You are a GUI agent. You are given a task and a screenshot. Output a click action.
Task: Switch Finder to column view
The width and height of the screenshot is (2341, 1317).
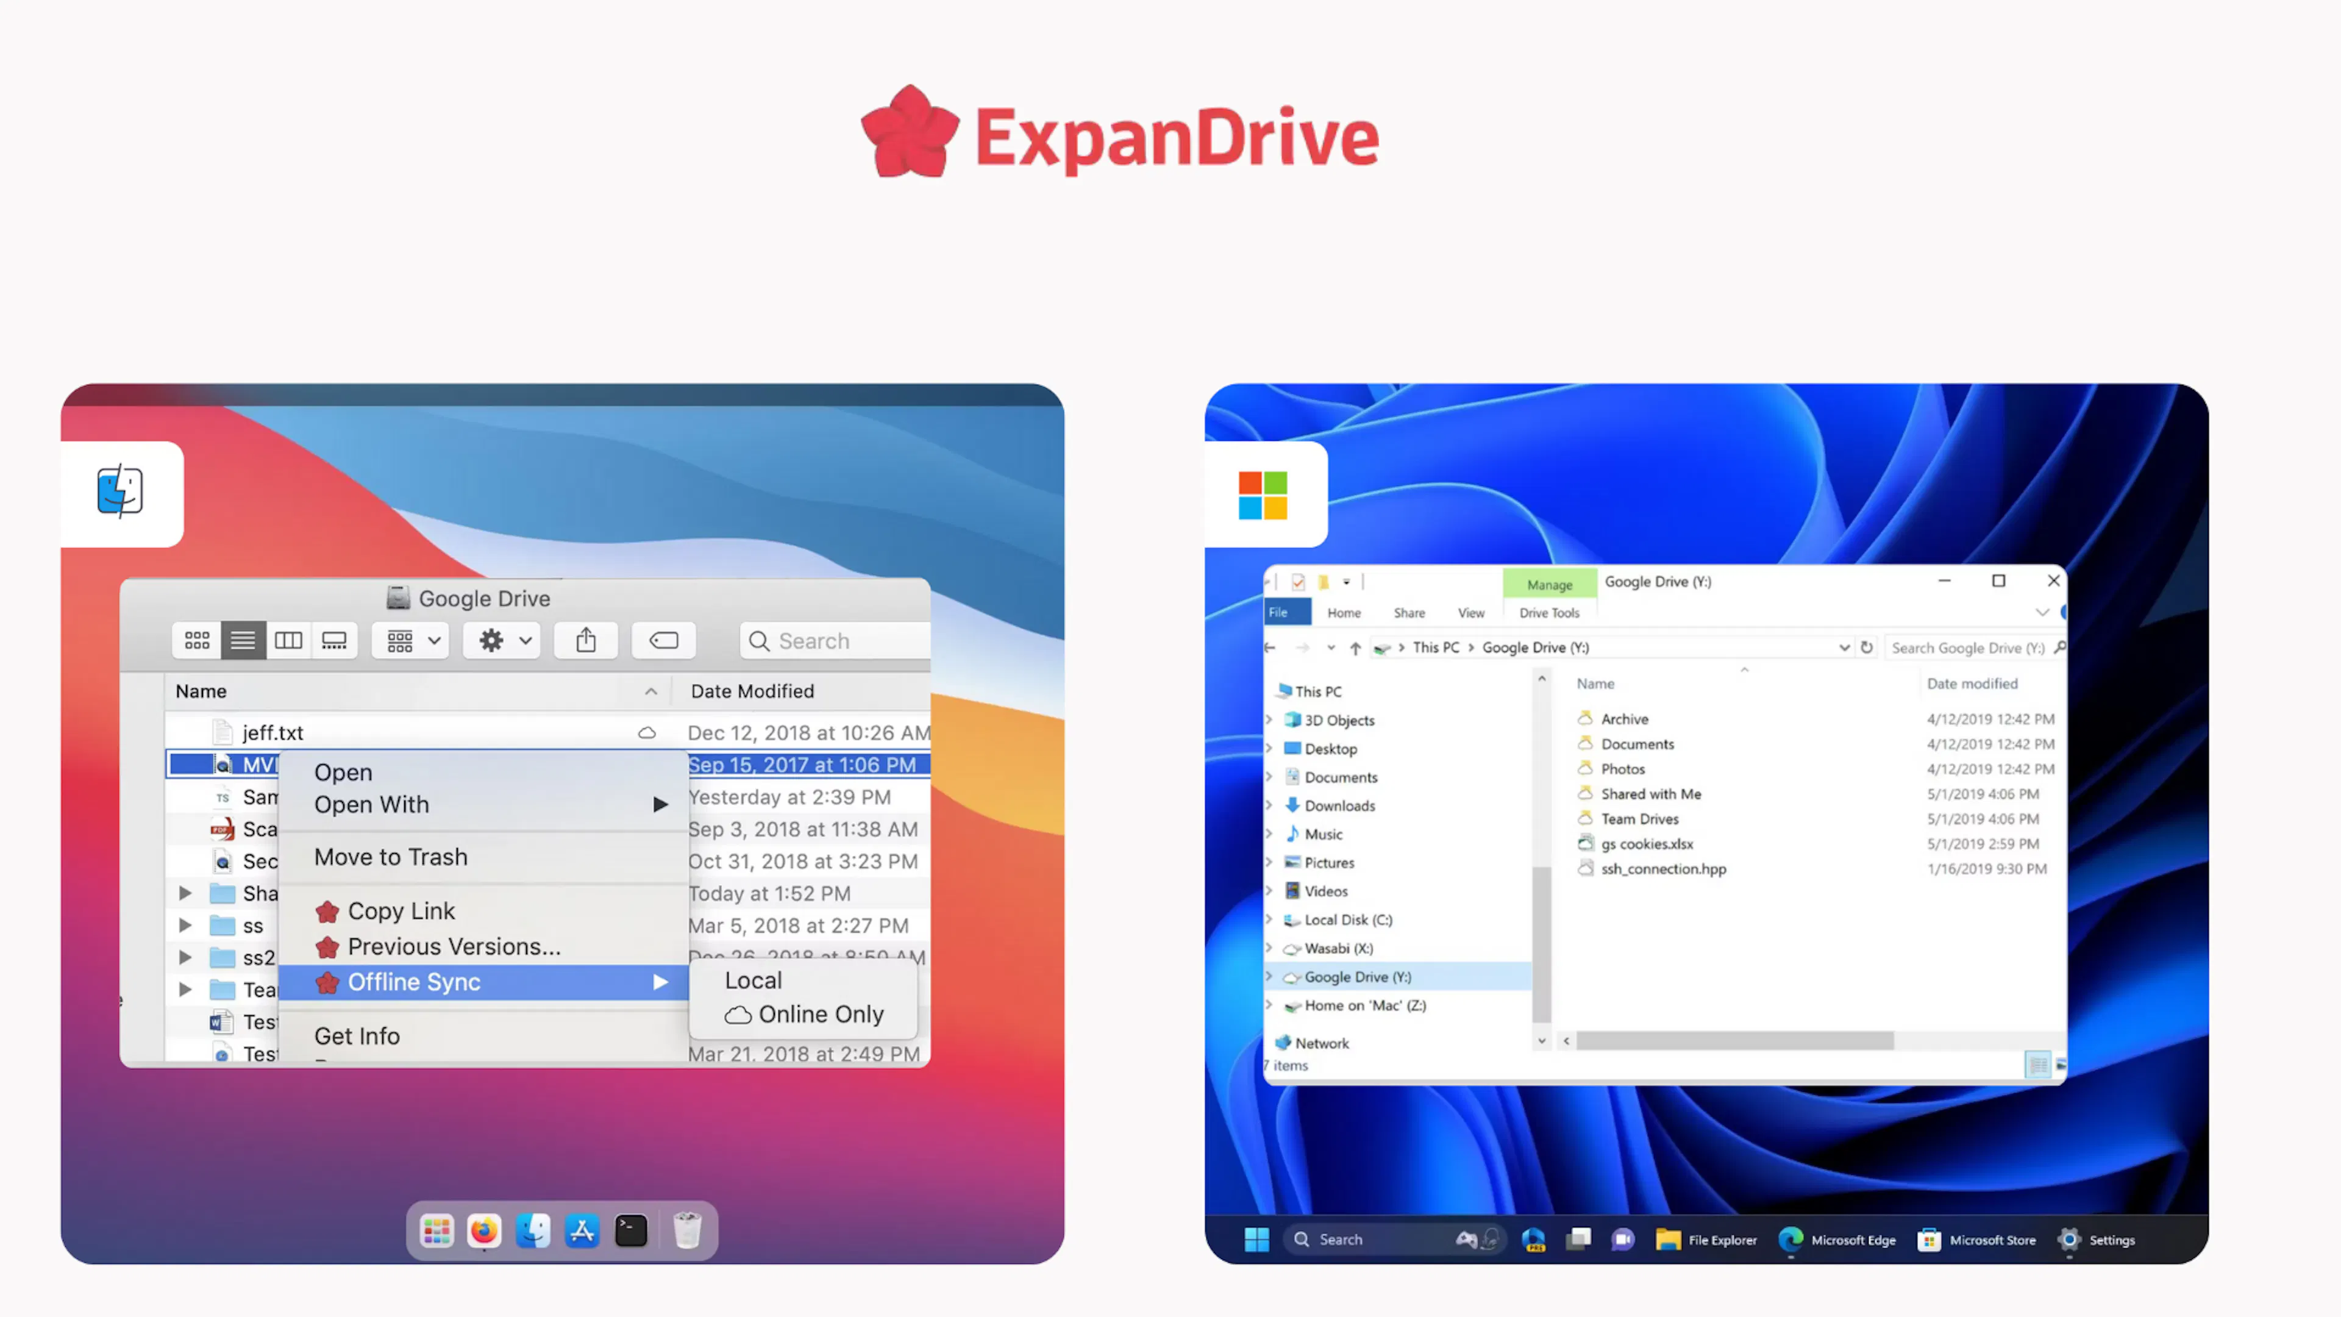[288, 641]
